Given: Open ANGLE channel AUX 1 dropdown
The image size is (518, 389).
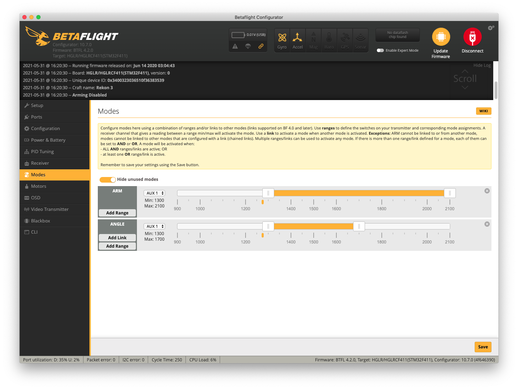Looking at the screenshot, I should (154, 226).
